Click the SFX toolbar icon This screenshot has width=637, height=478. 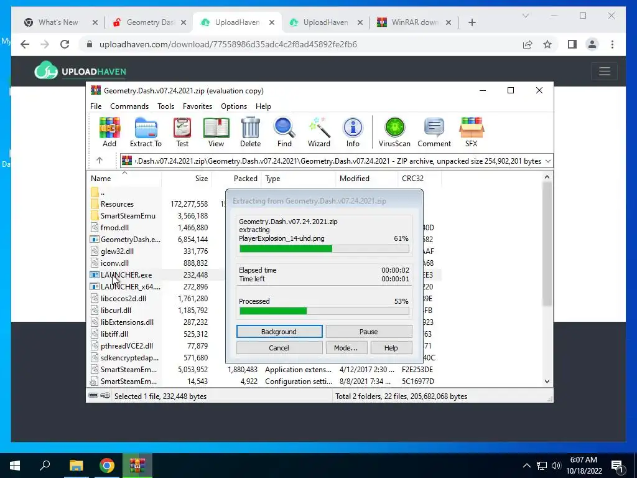pos(472,132)
